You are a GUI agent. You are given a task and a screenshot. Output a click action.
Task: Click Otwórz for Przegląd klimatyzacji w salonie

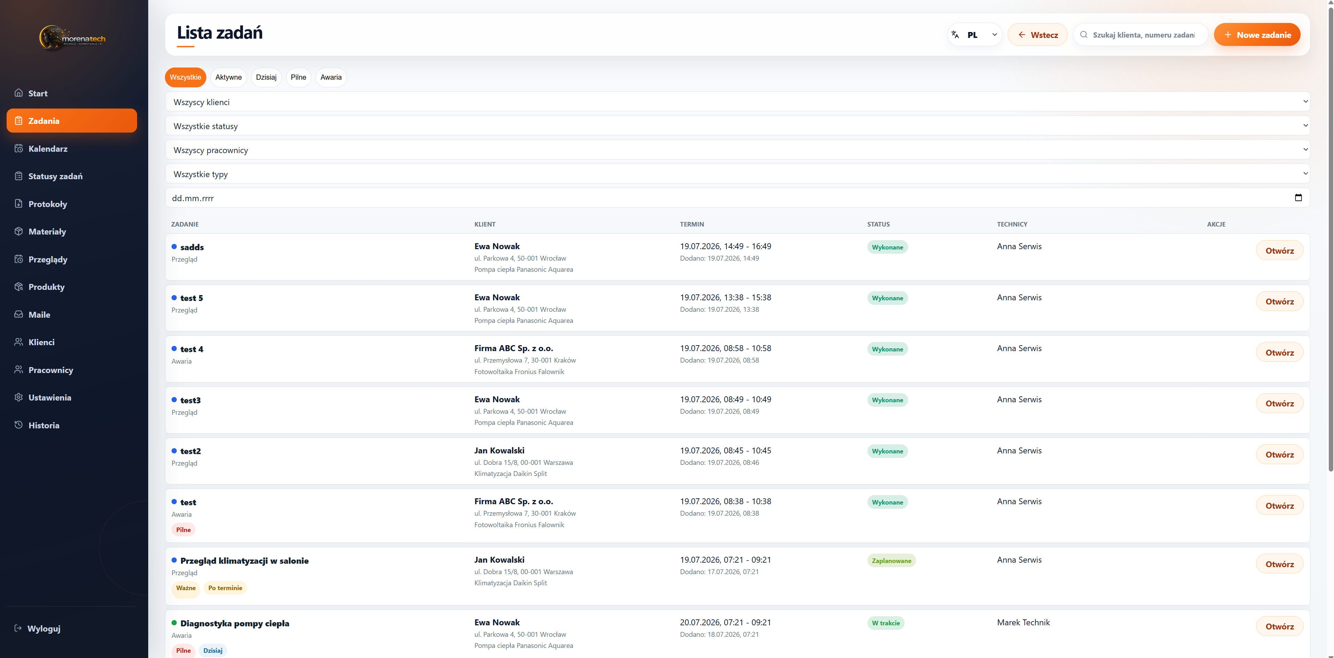(x=1280, y=564)
